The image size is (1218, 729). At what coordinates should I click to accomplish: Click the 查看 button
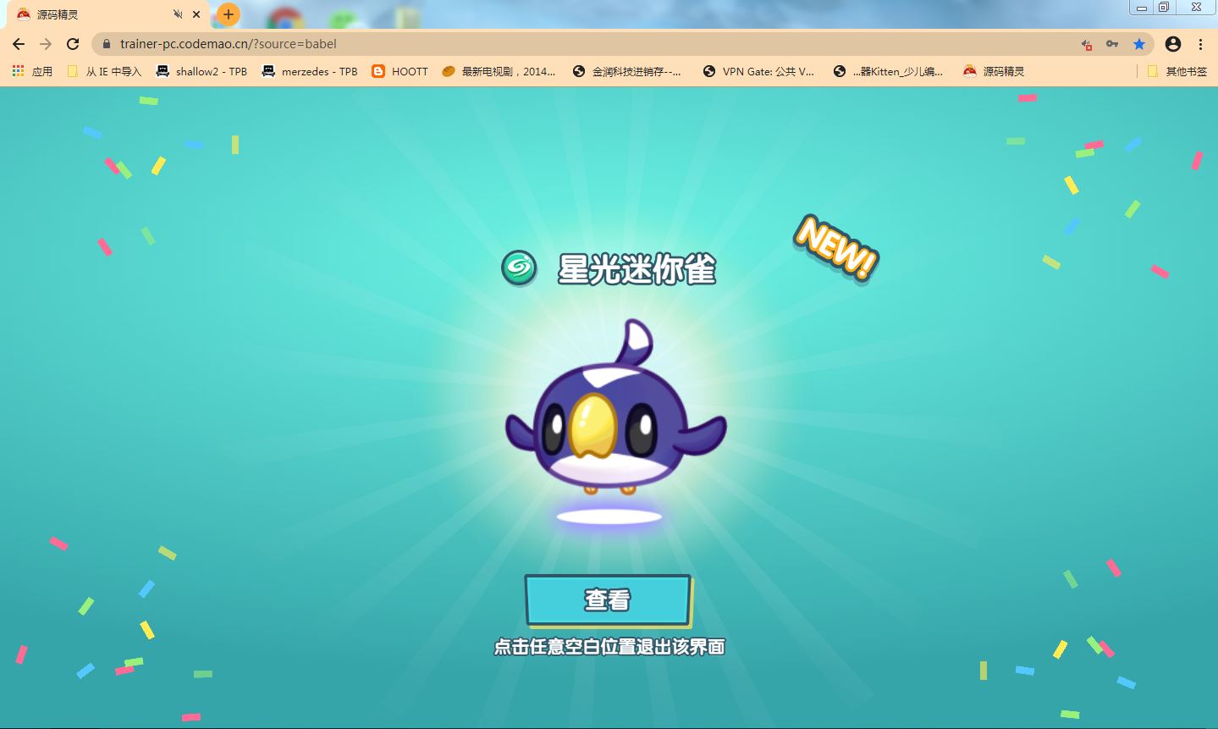[x=608, y=599]
